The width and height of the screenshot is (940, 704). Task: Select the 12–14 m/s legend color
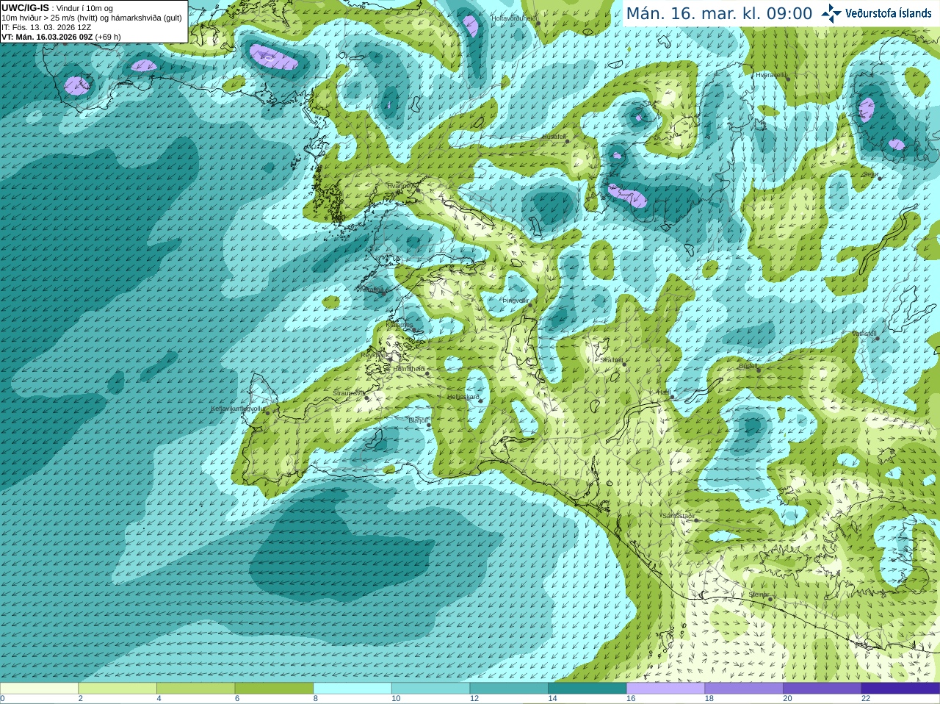click(509, 689)
